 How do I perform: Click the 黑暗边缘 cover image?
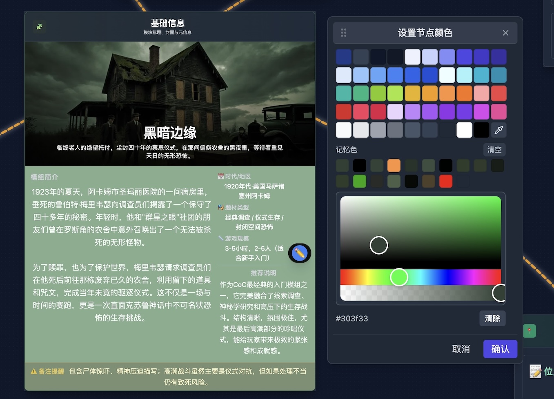coord(170,90)
